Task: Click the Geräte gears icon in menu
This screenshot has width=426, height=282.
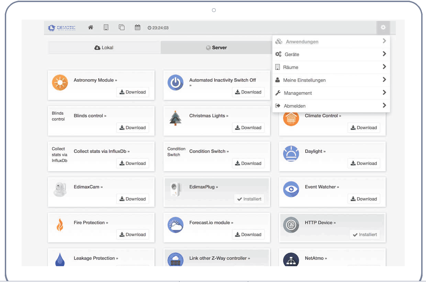Action: pos(278,54)
